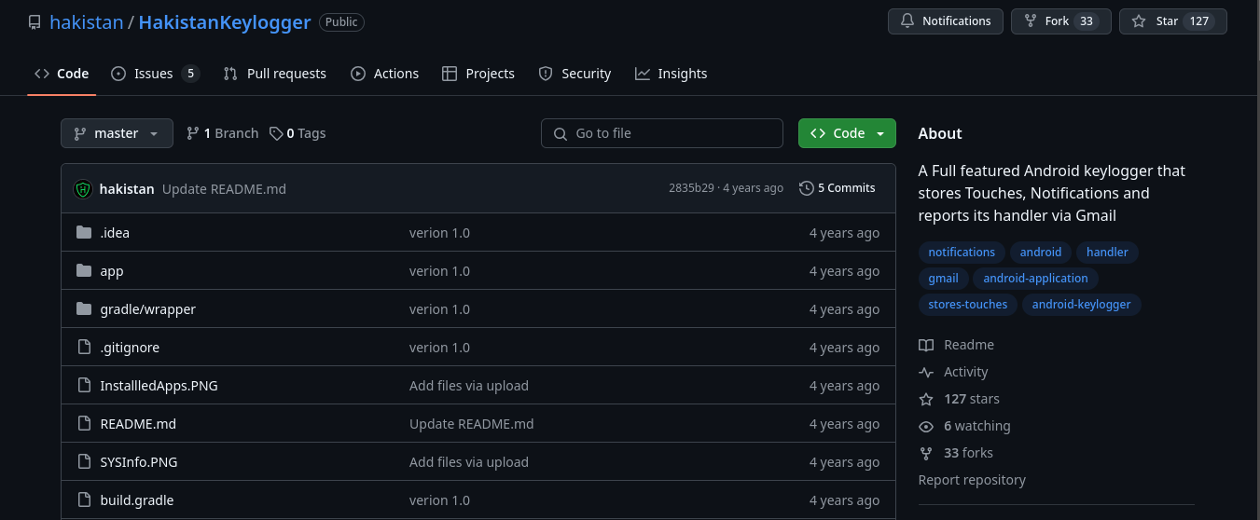
Task: Open the gradle/wrapper folder
Action: [148, 309]
